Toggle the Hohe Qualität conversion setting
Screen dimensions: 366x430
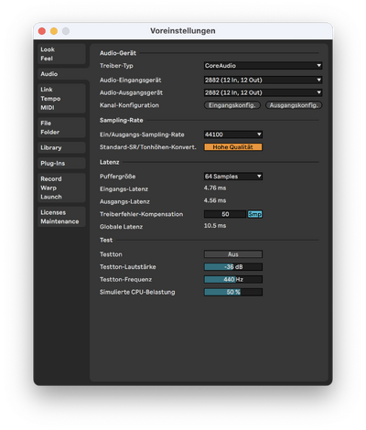pos(233,147)
